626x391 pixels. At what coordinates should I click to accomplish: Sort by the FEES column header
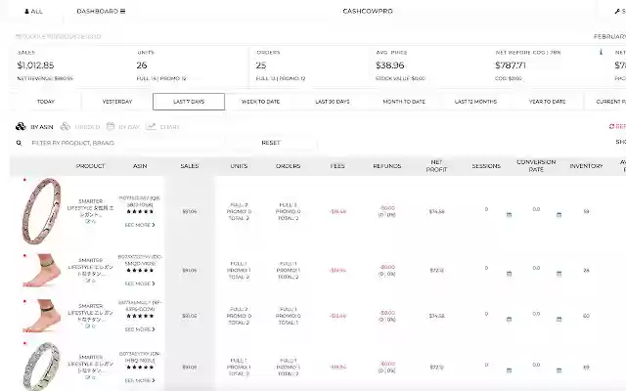(x=337, y=166)
